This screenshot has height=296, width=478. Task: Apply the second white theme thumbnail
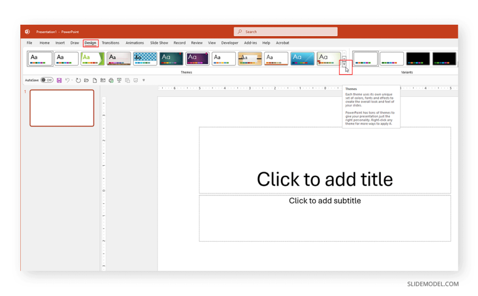pyautogui.click(x=66, y=59)
